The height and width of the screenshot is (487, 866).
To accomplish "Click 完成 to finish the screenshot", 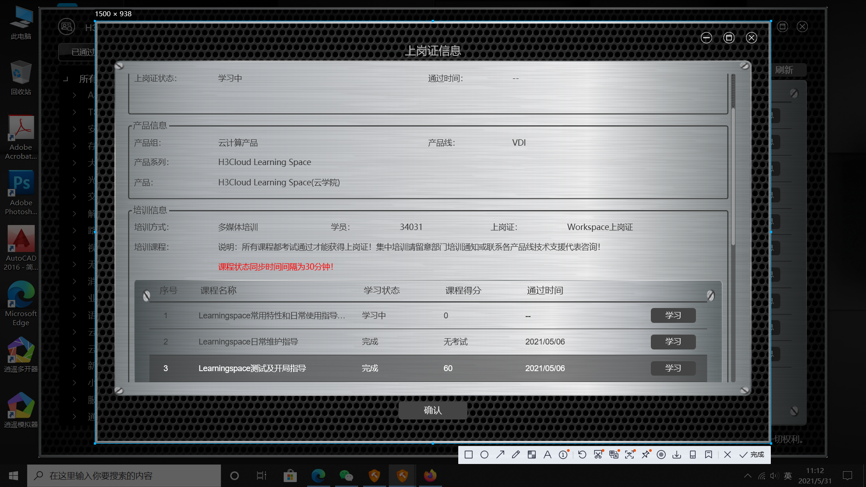I will [x=752, y=455].
